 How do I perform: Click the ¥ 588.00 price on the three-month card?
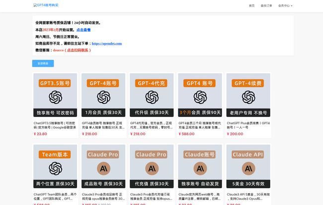(186, 134)
